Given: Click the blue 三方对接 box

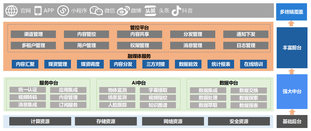Looking at the screenshot, I should click(156, 64).
